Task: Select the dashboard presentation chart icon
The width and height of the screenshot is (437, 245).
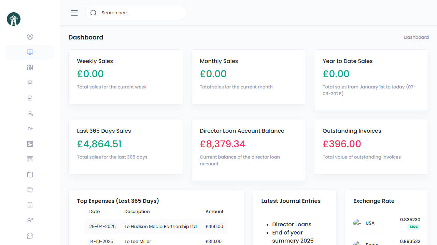Action: 30,52
